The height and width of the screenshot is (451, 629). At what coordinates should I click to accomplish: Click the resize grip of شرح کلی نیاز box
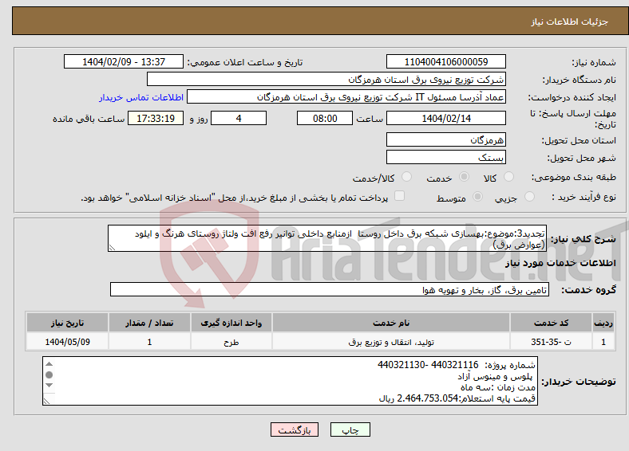click(112, 248)
